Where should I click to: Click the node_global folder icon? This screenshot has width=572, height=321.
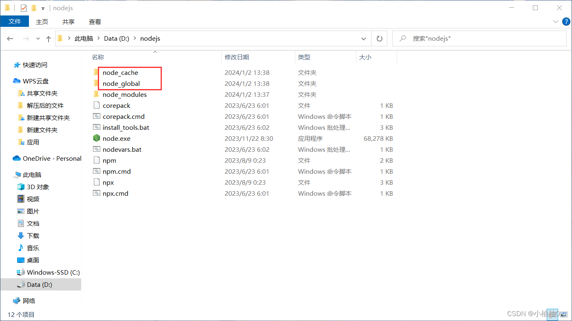[x=96, y=83]
